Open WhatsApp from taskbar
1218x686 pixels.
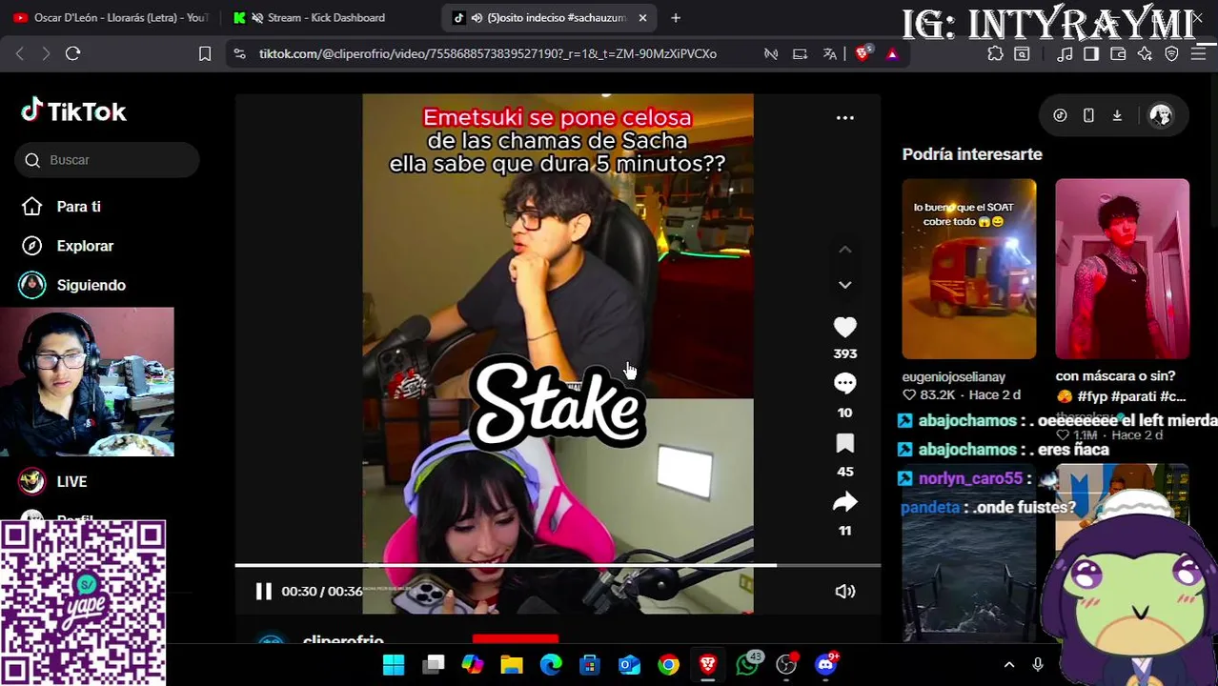(747, 664)
